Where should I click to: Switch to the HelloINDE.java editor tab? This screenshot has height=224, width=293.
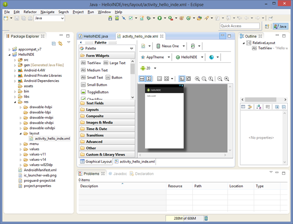coord(95,36)
